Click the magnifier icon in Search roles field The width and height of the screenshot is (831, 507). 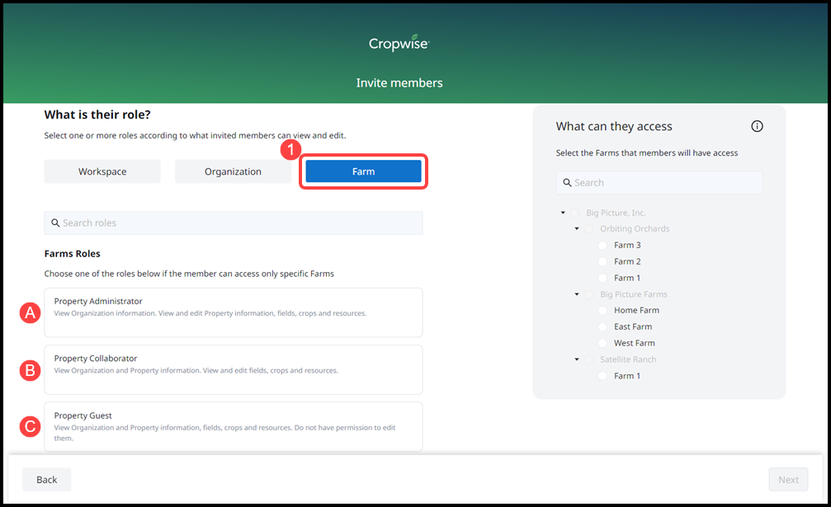(x=55, y=223)
